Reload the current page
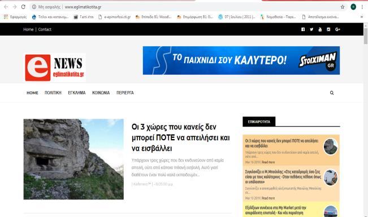Viewport: 368px width, 217px height. (23, 7)
